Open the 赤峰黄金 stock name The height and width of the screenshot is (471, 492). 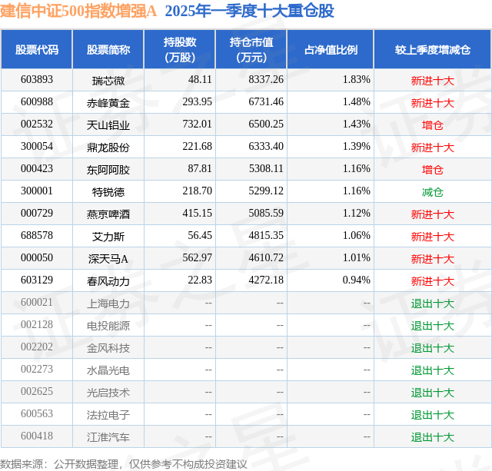(108, 103)
